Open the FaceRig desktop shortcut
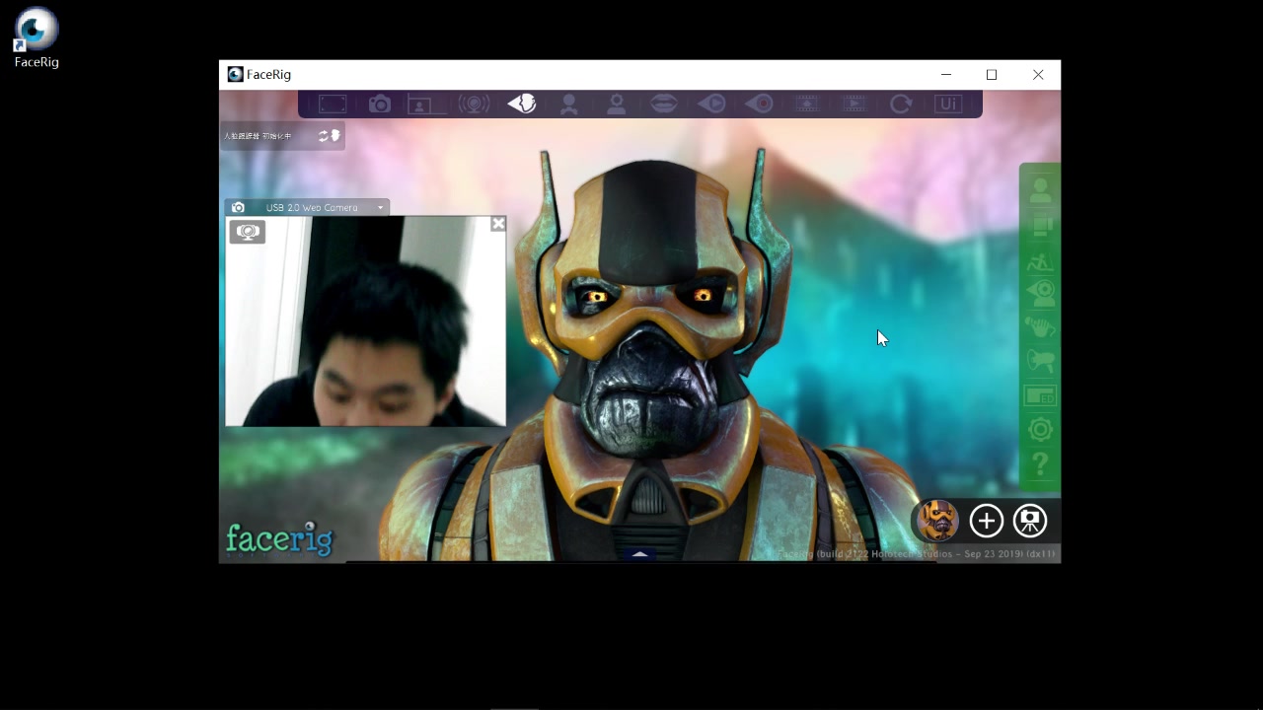1263x710 pixels. point(37,39)
